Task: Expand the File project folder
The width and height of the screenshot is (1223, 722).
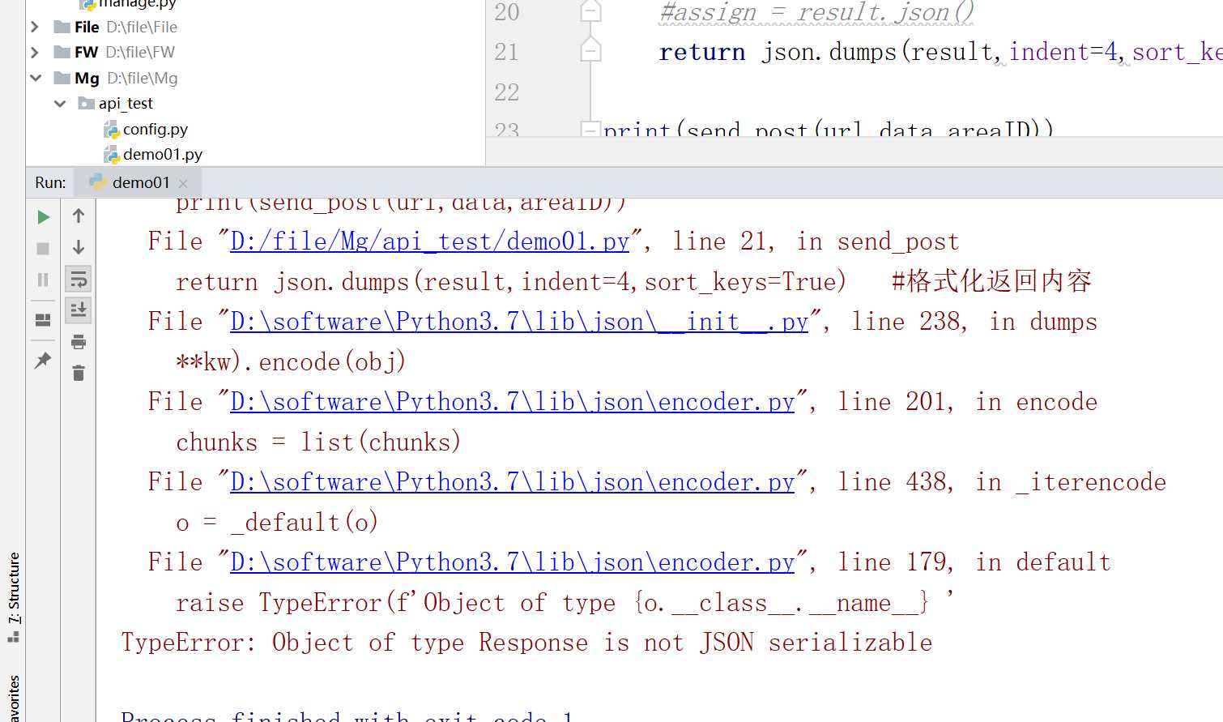Action: [x=35, y=27]
